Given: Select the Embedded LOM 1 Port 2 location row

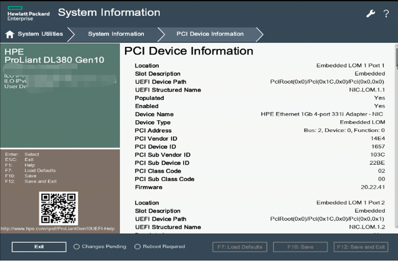Looking at the screenshot, I should pos(260,203).
